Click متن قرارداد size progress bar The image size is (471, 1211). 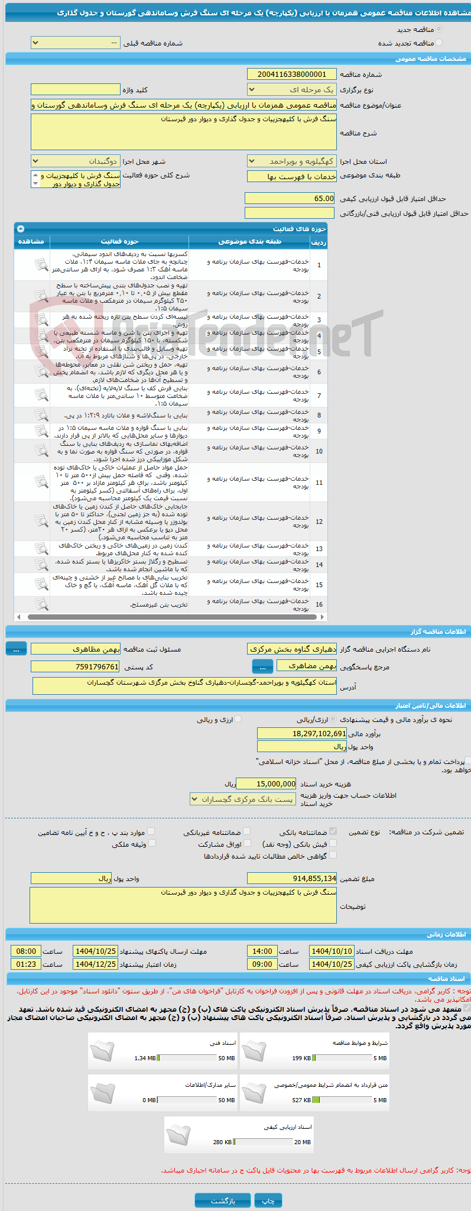pyautogui.click(x=342, y=1100)
